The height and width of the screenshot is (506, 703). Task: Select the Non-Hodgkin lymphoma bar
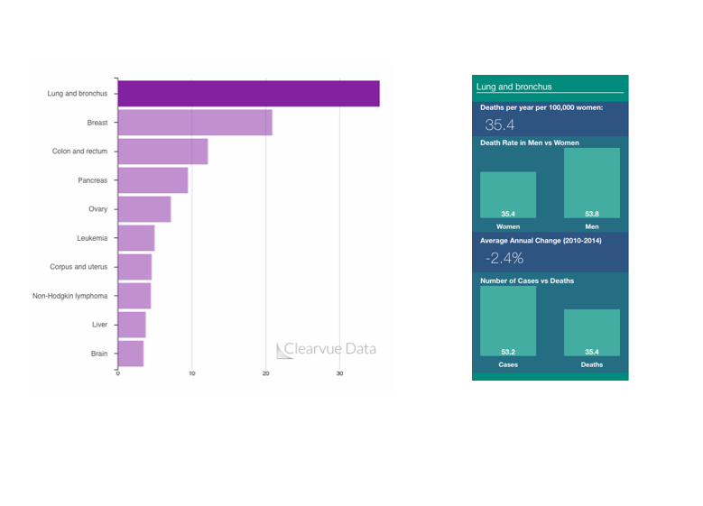click(x=134, y=296)
